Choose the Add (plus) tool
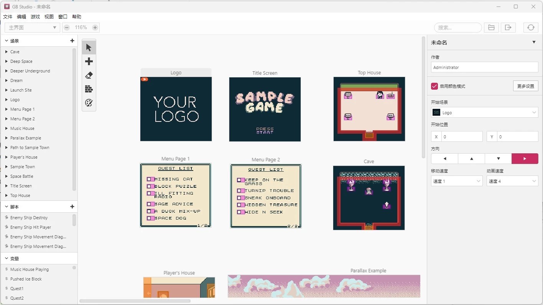This screenshot has width=543, height=305. [89, 61]
